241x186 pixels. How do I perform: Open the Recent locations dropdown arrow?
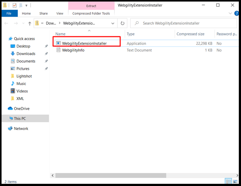(23, 23)
